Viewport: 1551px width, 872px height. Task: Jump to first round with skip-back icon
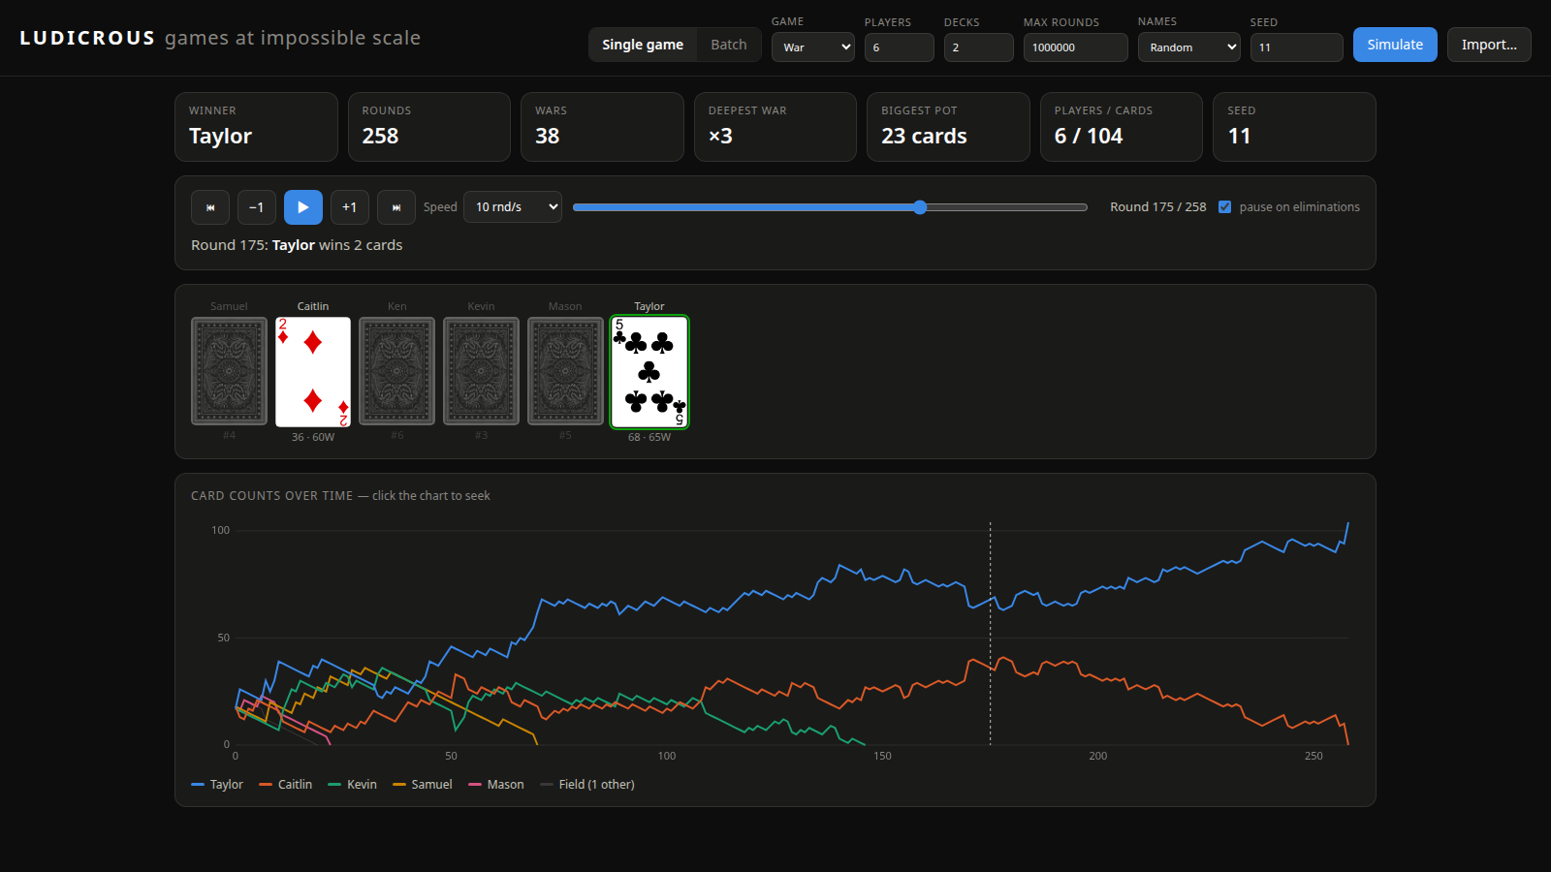click(210, 207)
